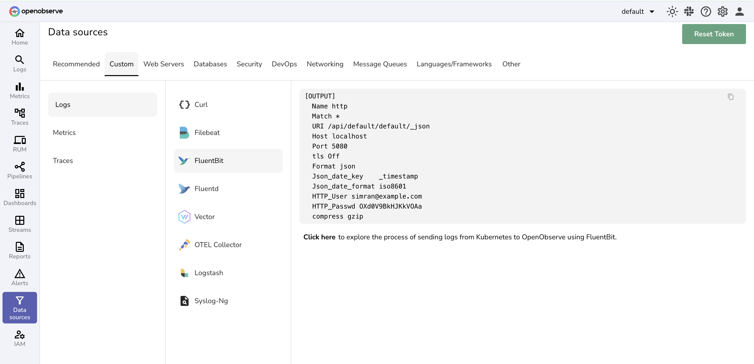
Task: Copy the FluentBit output configuration
Action: pyautogui.click(x=731, y=97)
